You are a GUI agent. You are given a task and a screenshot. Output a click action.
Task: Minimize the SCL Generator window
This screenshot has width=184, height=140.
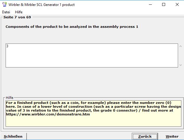click(150, 4)
